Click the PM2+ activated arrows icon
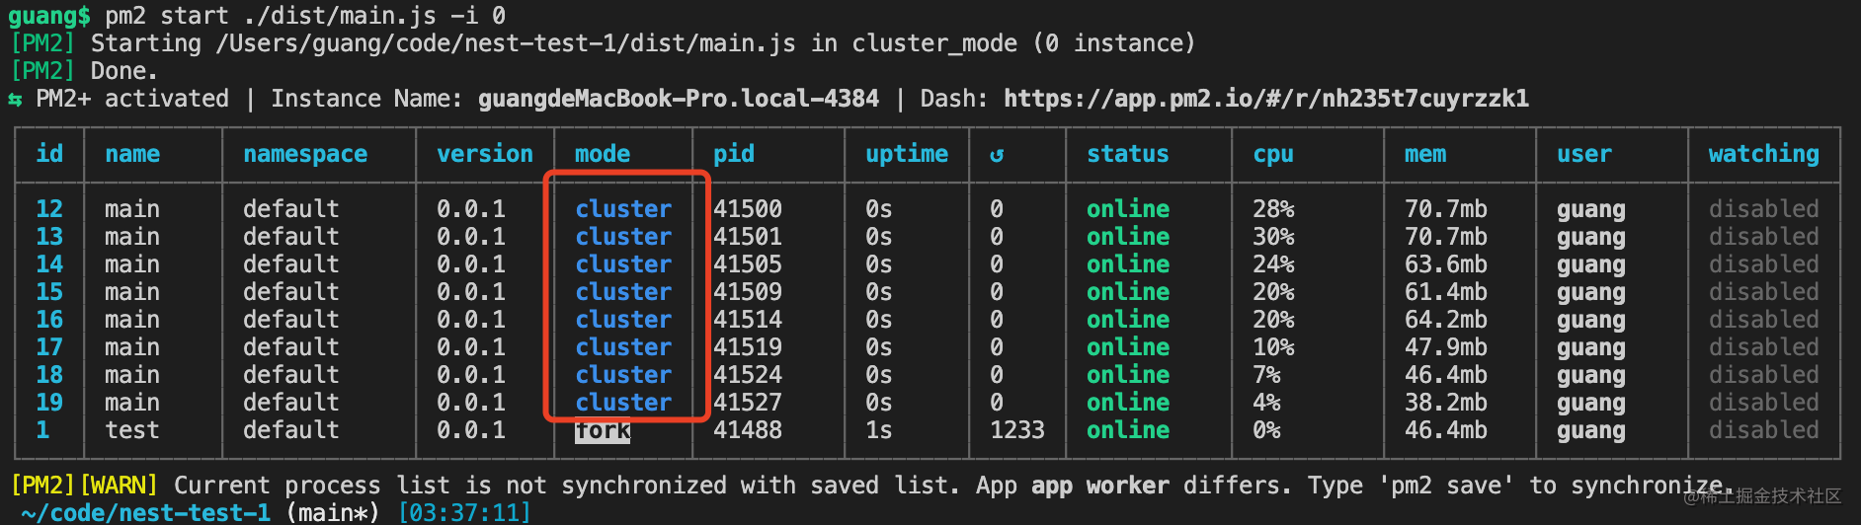The width and height of the screenshot is (1861, 525). pyautogui.click(x=16, y=100)
